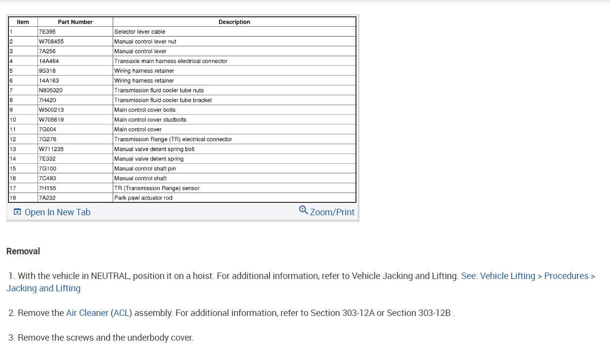The width and height of the screenshot is (611, 355).
Task: Click the Removal section heading
Action: click(23, 251)
